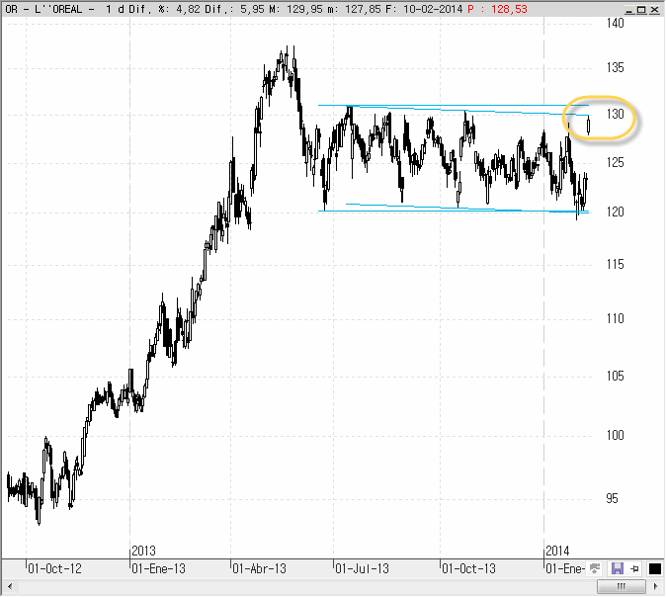
Task: Click the 95 price axis label
Action: (x=612, y=498)
